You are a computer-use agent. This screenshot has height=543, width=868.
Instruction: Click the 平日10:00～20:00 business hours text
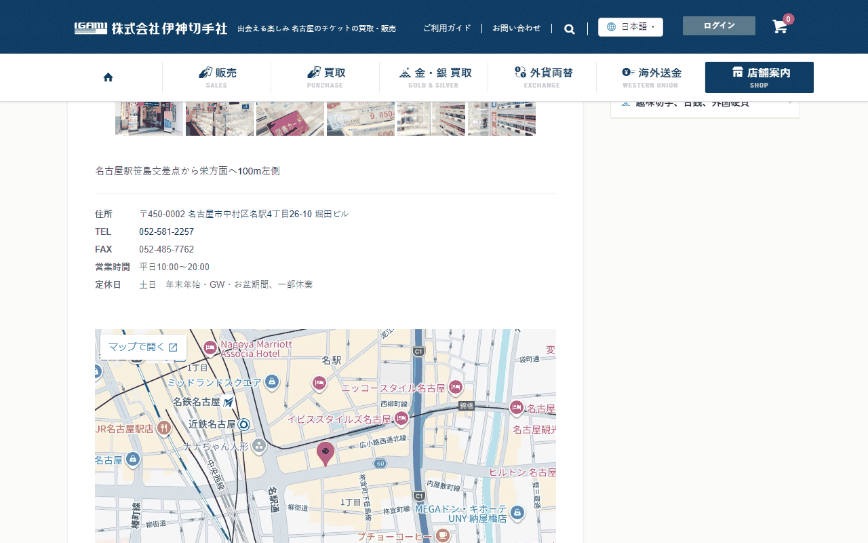174,267
